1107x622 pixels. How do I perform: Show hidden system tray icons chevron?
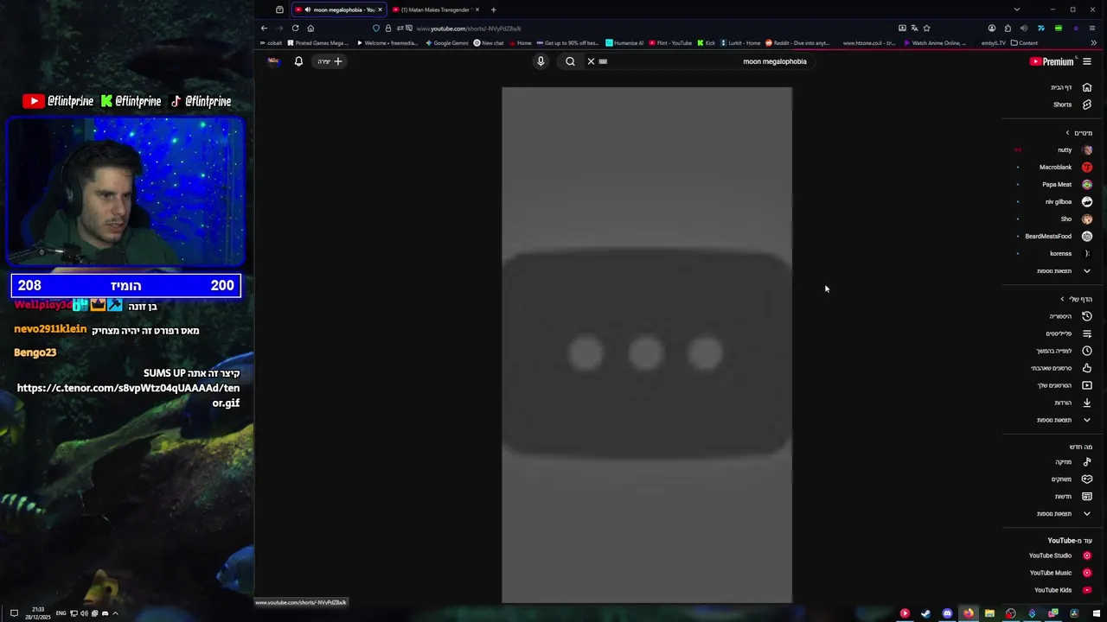[115, 613]
